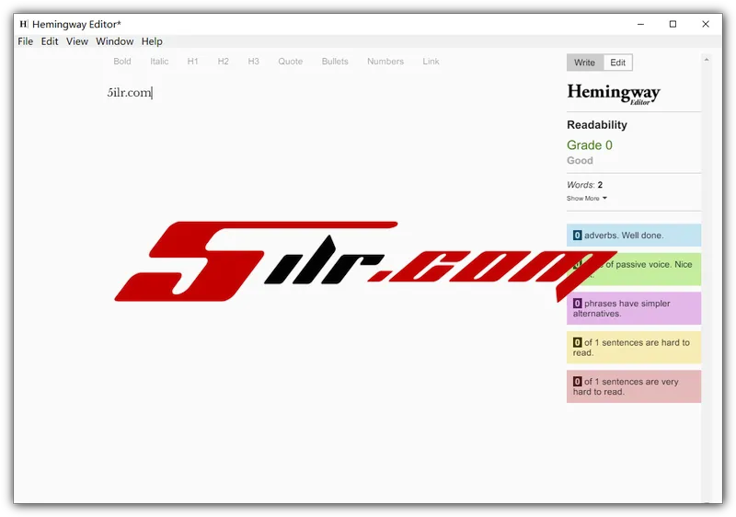Insert Bullets list
Viewport: 736px width, 517px height.
click(335, 62)
